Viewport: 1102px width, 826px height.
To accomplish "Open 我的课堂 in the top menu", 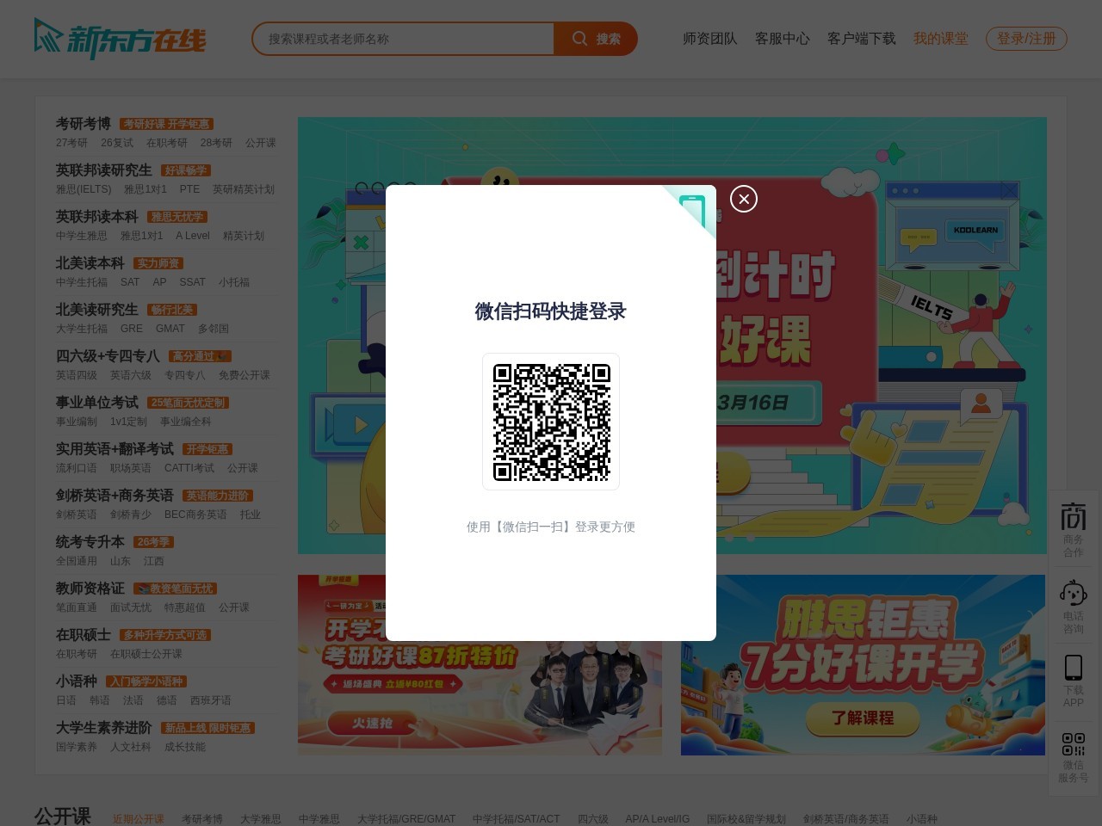I will tap(941, 39).
